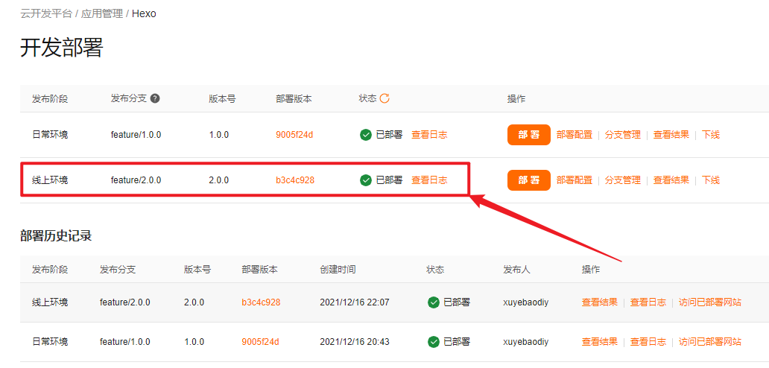Click 查看结果 in history row 20:43
769x368 pixels.
599,341
